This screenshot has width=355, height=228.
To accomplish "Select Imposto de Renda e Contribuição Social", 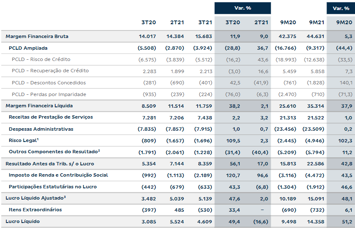I will (58, 175).
